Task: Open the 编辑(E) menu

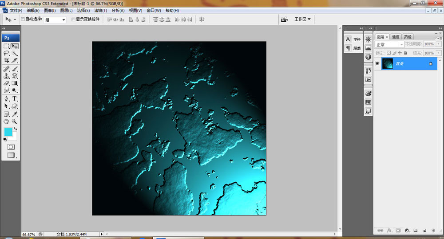Action: pos(33,11)
